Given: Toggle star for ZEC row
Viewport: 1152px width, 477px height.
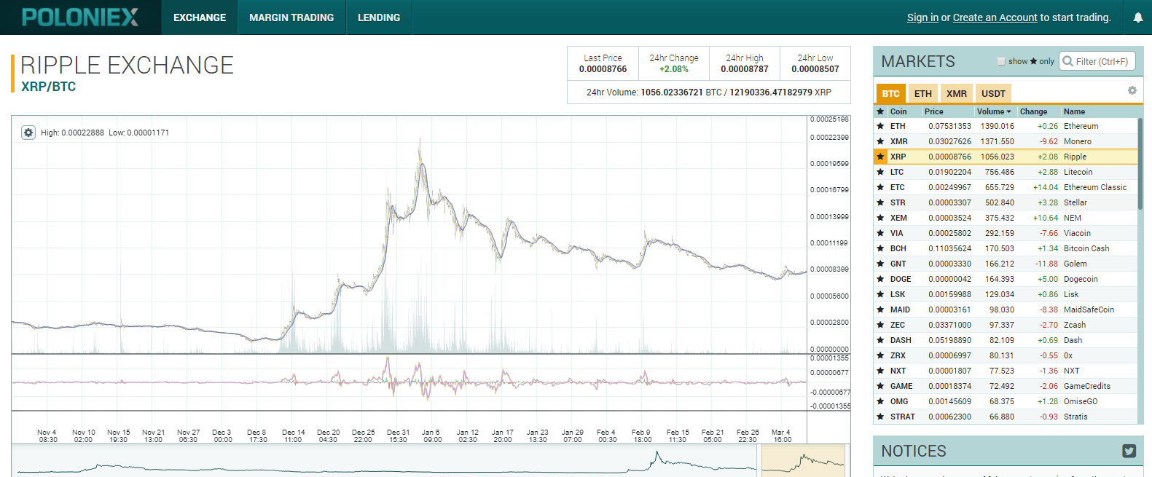Looking at the screenshot, I should (x=880, y=325).
